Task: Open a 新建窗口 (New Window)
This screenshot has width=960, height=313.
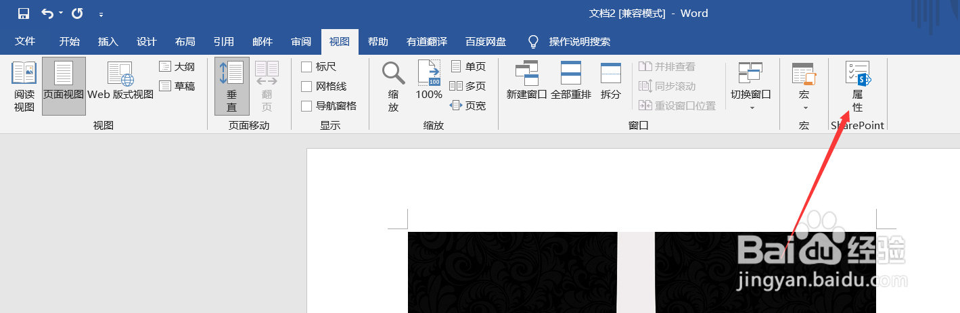Action: (526, 81)
